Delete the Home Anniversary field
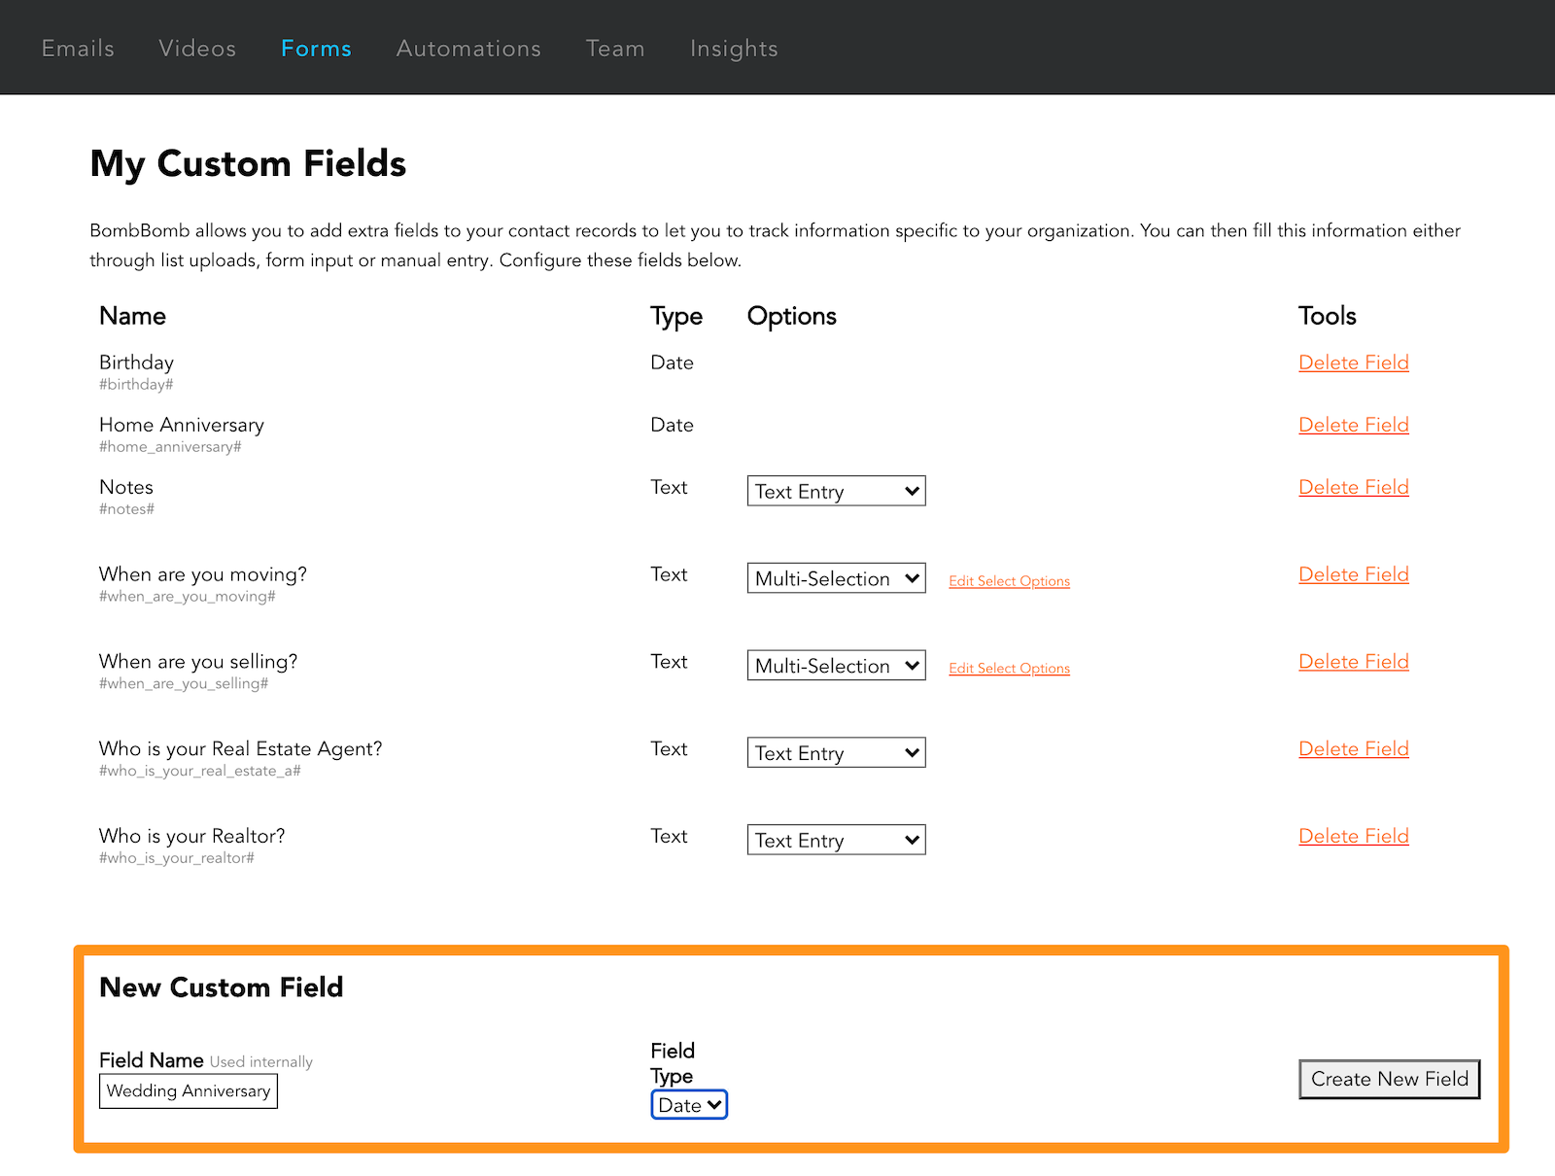Screen dimensions: 1555x1176 coord(1353,425)
